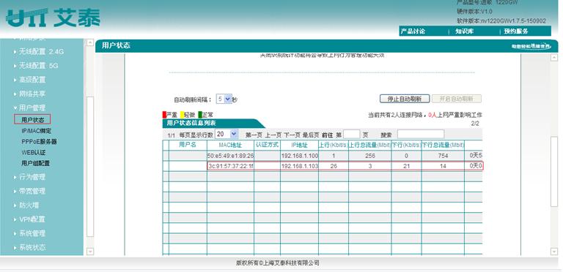This screenshot has height=272, width=563.
Task: Focus the 搜索 input field
Action: click(x=421, y=135)
